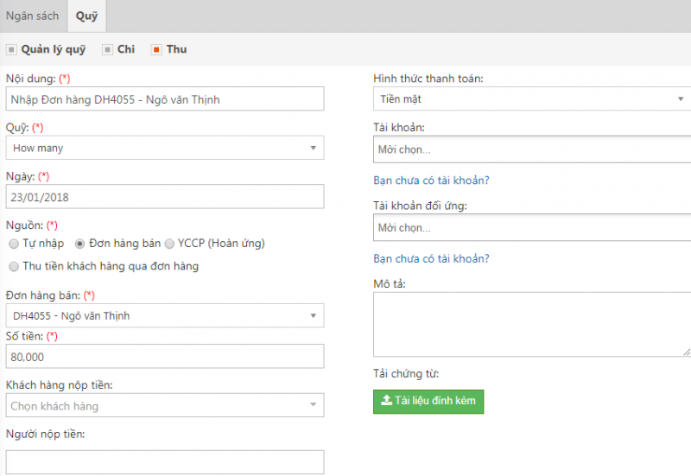This screenshot has height=476, width=691.
Task: Select the YCCP (Hoàn ứng) radio option
Action: click(x=169, y=244)
